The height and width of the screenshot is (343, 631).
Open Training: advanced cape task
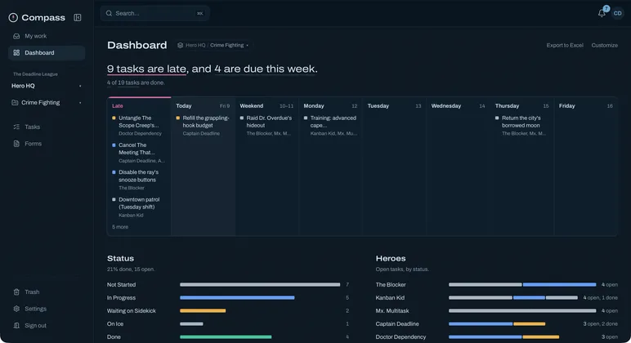pos(330,125)
